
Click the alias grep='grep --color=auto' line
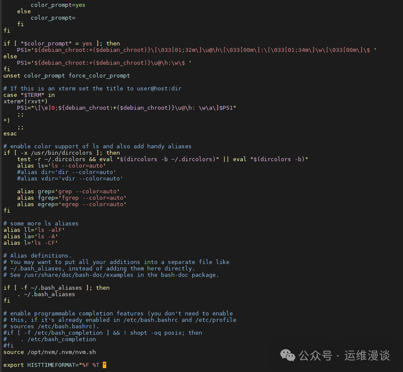click(x=68, y=191)
